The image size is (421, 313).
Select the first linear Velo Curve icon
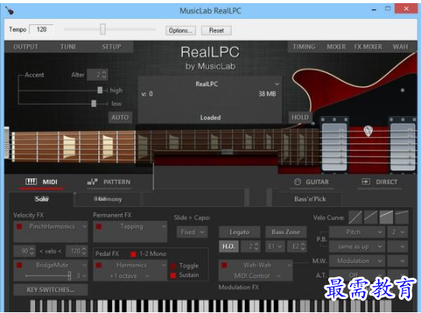pyautogui.click(x=356, y=217)
